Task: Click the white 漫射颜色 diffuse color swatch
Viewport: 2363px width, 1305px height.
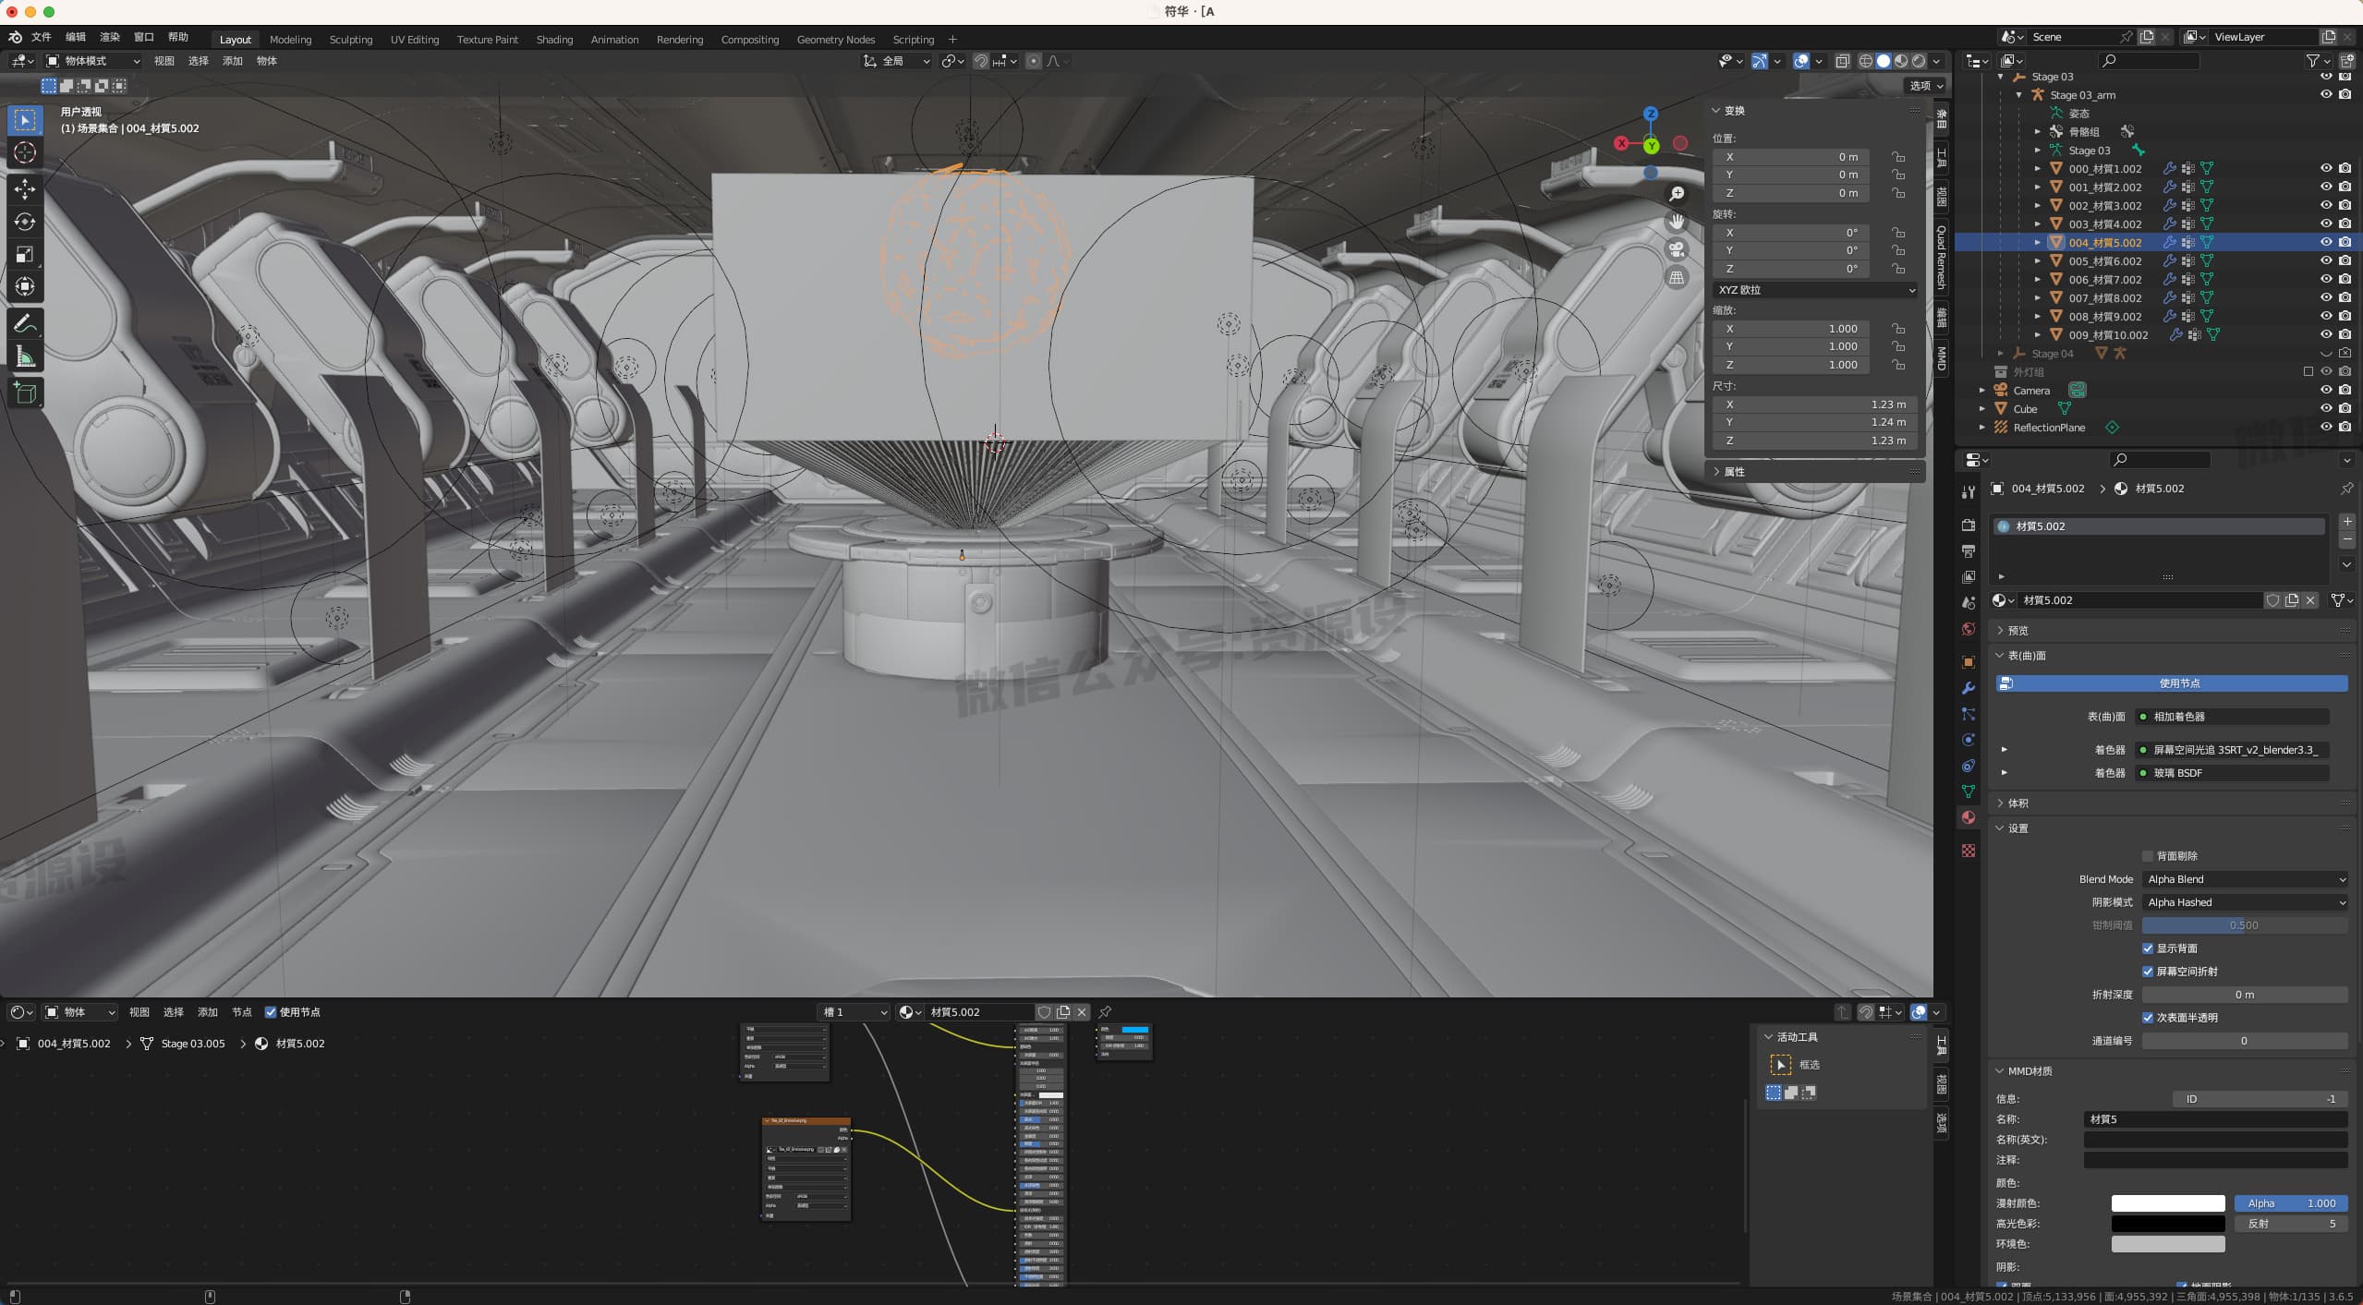Action: point(2167,1203)
